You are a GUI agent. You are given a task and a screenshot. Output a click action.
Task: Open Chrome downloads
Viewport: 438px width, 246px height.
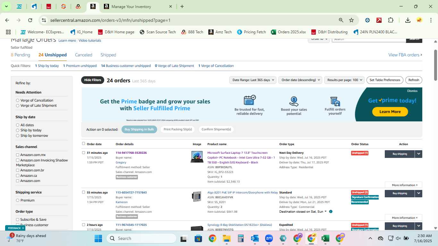tap(408, 20)
